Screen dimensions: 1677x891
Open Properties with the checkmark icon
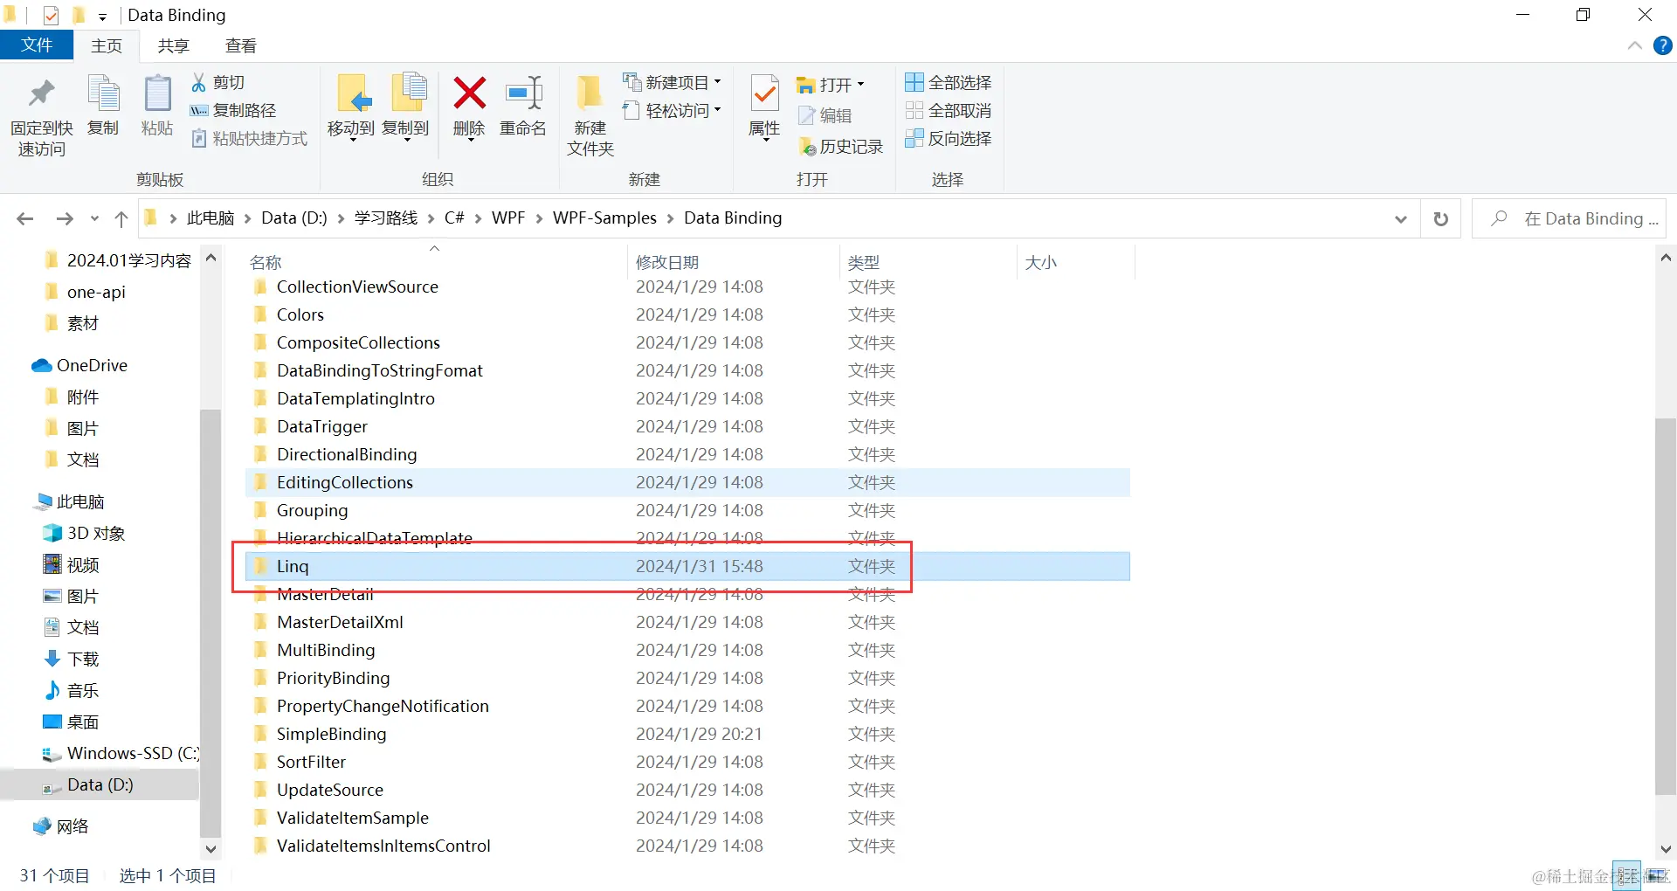(x=764, y=93)
